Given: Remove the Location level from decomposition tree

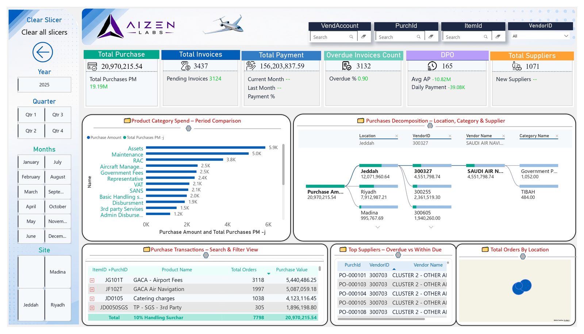Looking at the screenshot, I should [396, 136].
